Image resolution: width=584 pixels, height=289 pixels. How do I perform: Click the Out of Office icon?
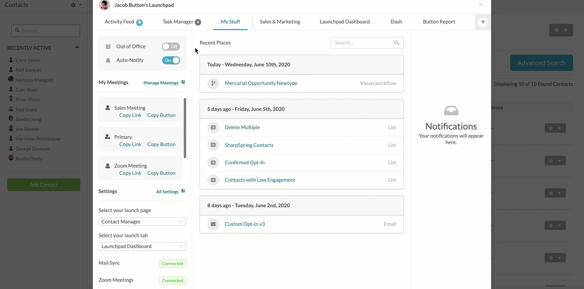click(x=108, y=47)
